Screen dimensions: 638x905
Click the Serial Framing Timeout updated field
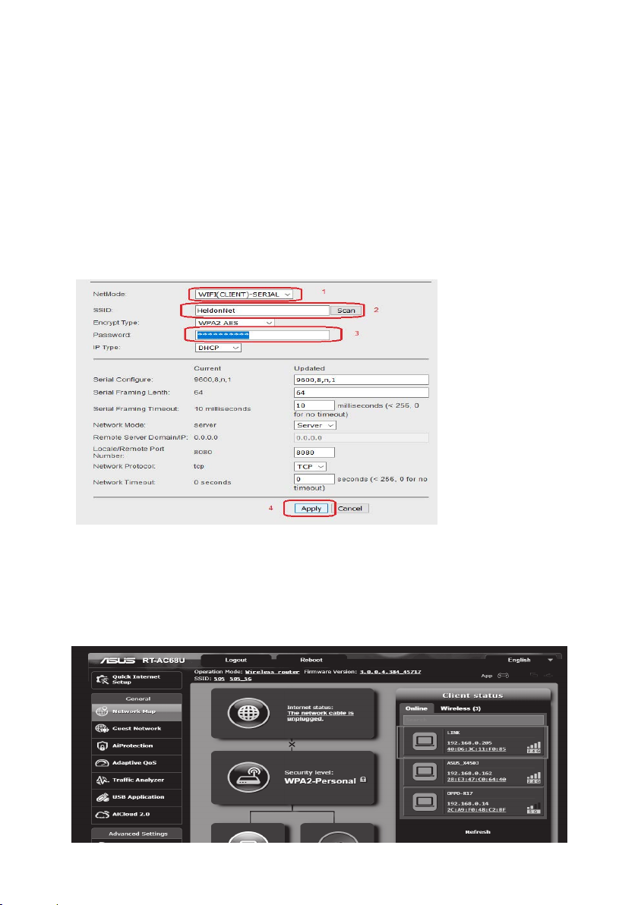coord(314,405)
